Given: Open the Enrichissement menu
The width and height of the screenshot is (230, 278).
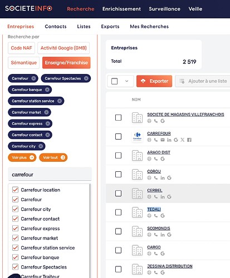Looking at the screenshot, I should pyautogui.click(x=121, y=9).
